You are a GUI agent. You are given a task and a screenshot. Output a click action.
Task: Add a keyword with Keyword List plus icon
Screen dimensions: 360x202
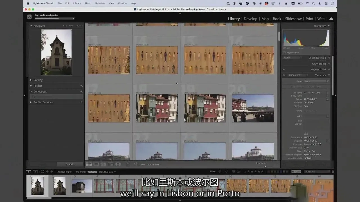tap(284, 69)
